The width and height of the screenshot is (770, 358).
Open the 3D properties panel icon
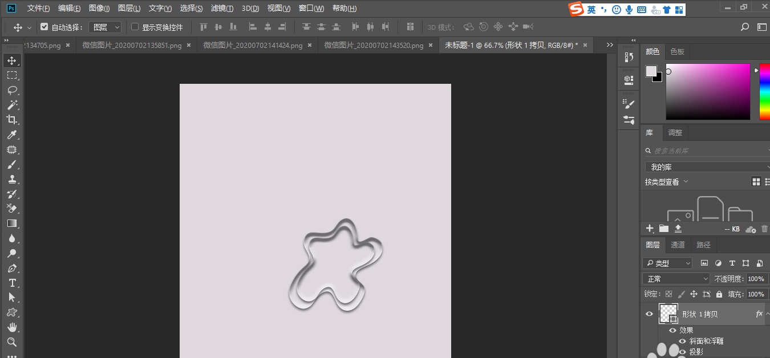coord(629,79)
